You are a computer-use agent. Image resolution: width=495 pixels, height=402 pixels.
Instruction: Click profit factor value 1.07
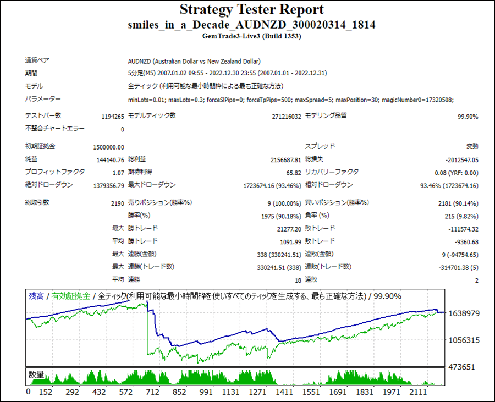pyautogui.click(x=118, y=173)
